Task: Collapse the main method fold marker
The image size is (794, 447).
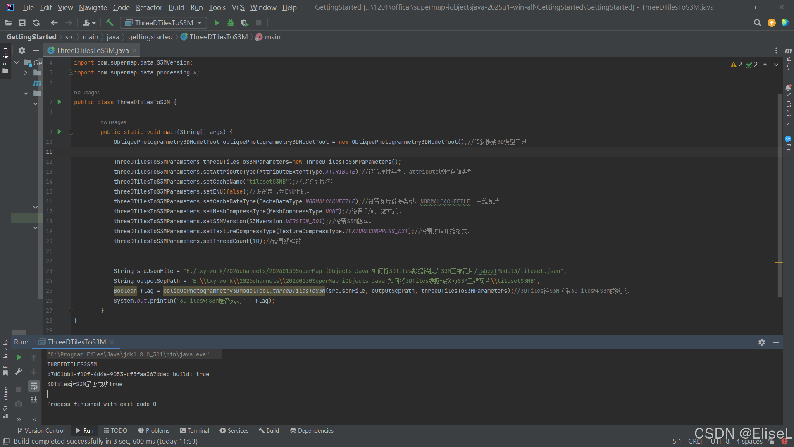Action: click(x=71, y=132)
